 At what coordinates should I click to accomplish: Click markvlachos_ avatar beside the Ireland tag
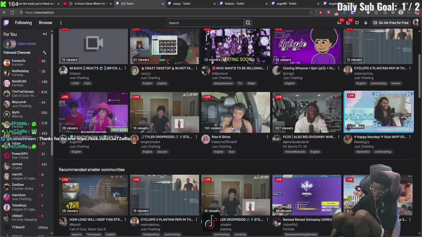point(348,71)
